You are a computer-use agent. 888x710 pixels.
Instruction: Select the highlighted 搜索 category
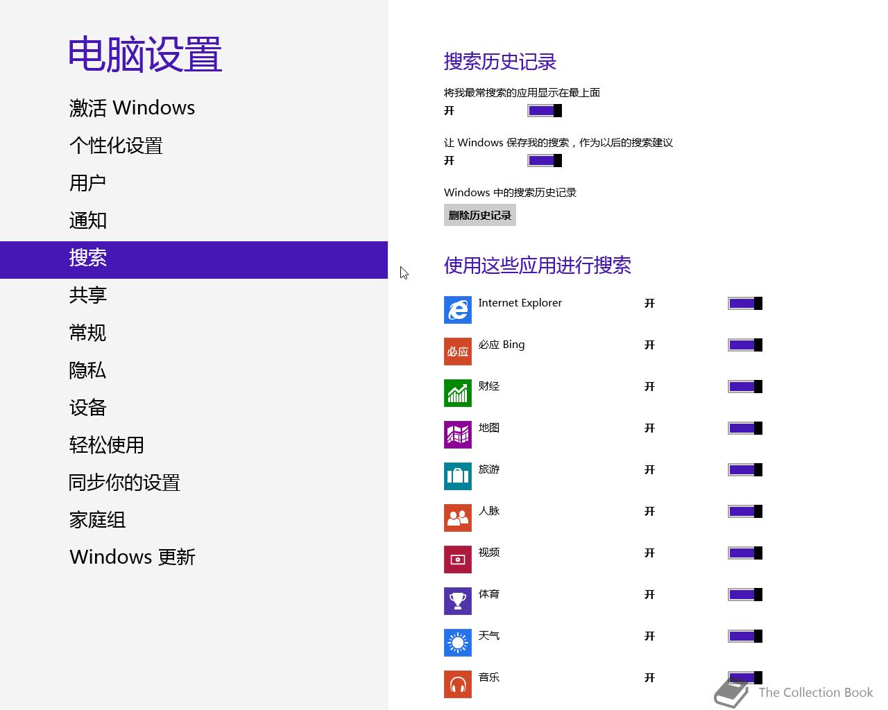(x=194, y=260)
